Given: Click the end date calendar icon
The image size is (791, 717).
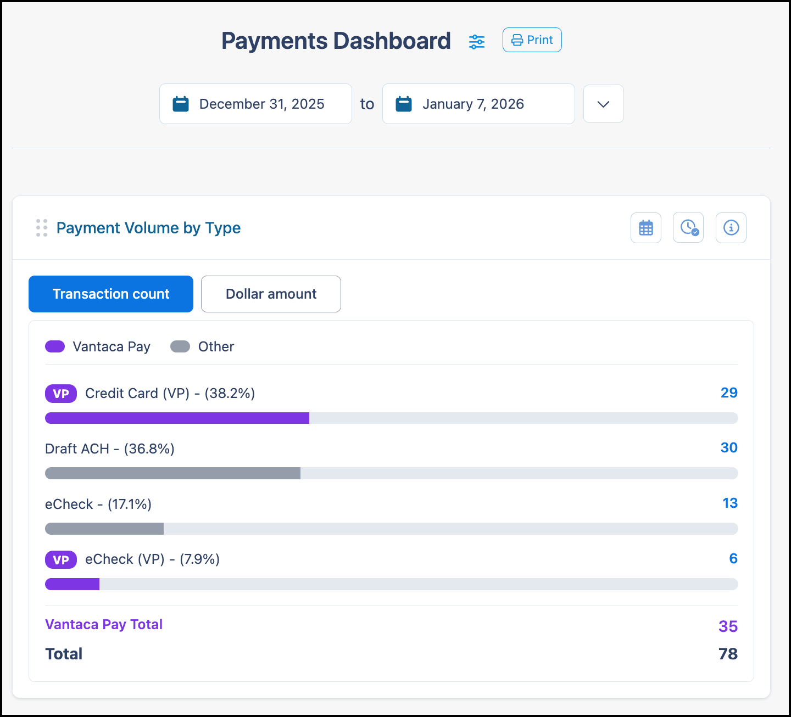Looking at the screenshot, I should pyautogui.click(x=404, y=104).
